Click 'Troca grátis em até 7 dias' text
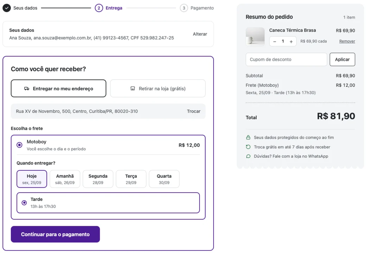The image size is (366, 253). tap(292, 147)
